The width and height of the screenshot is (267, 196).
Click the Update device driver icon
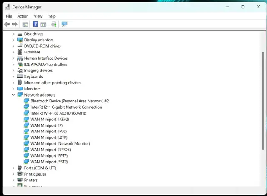[54, 24]
